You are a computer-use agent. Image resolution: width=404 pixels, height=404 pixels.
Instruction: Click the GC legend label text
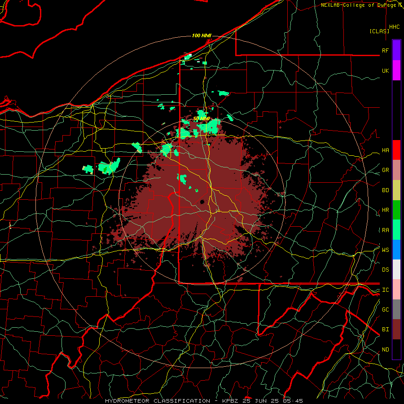pos(385,310)
